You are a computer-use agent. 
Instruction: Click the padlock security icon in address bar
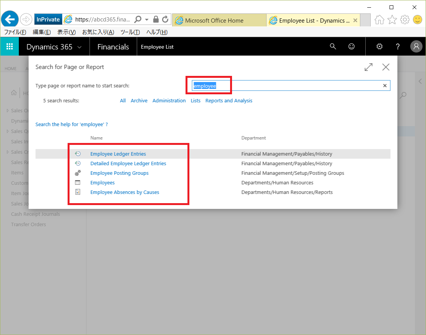pyautogui.click(x=156, y=19)
